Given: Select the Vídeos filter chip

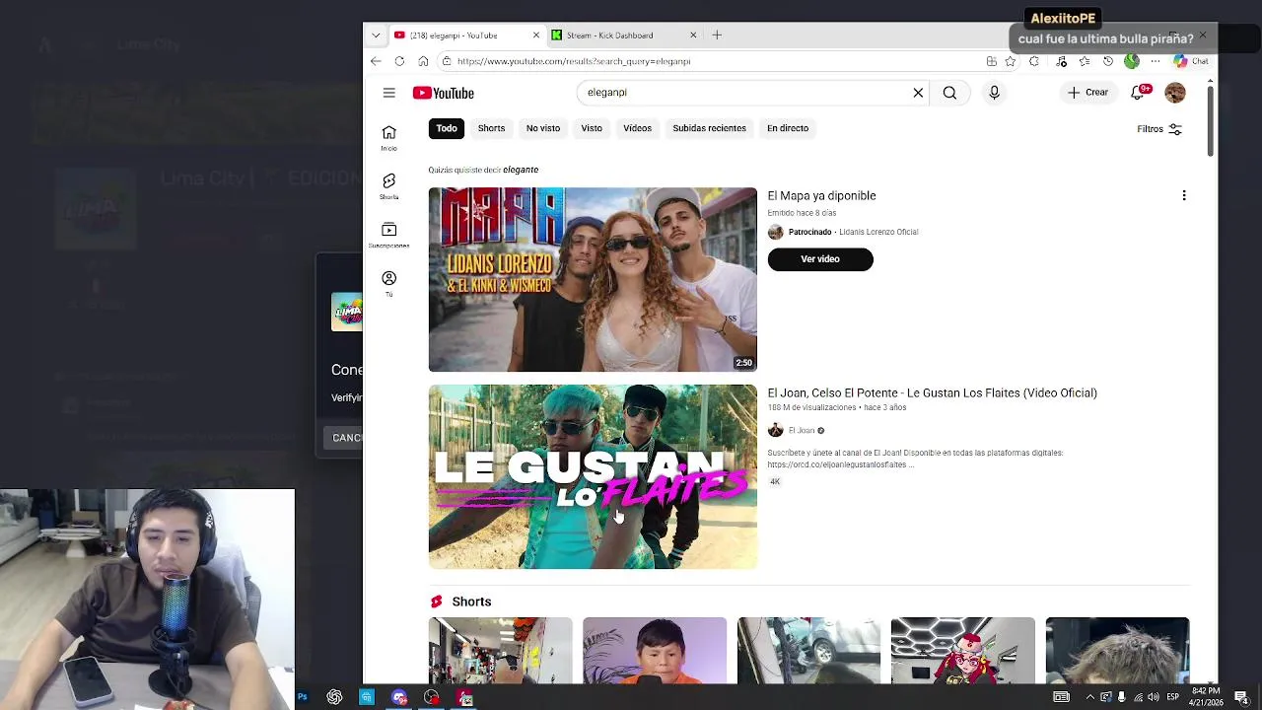Looking at the screenshot, I should [x=637, y=128].
